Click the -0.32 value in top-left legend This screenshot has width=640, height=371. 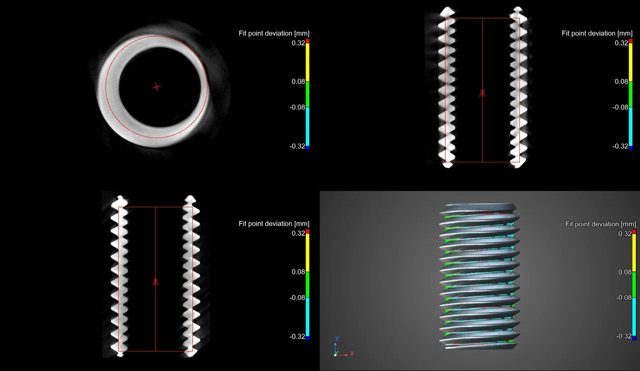click(298, 146)
